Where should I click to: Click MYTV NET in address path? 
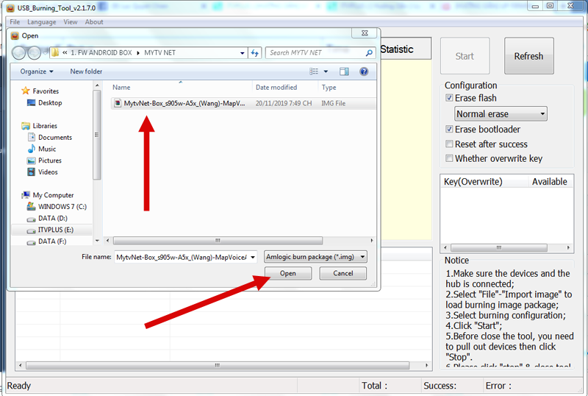pos(159,53)
